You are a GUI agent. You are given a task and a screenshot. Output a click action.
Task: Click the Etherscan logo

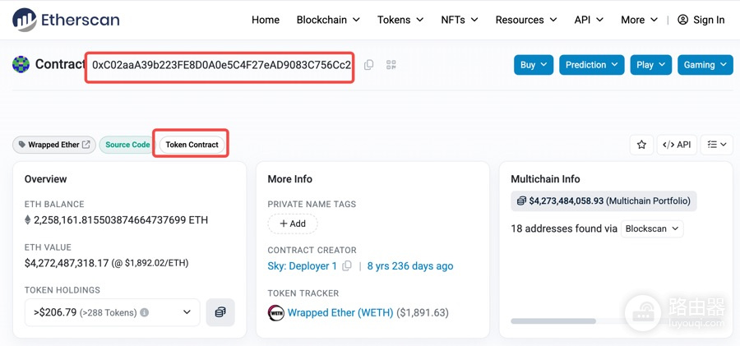tap(66, 20)
